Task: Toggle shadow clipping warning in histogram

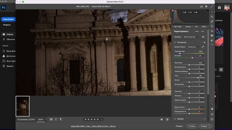Action: (x=173, y=10)
